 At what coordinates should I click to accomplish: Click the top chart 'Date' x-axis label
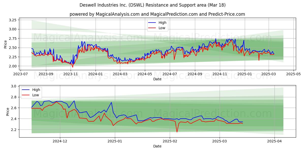tap(157, 79)
